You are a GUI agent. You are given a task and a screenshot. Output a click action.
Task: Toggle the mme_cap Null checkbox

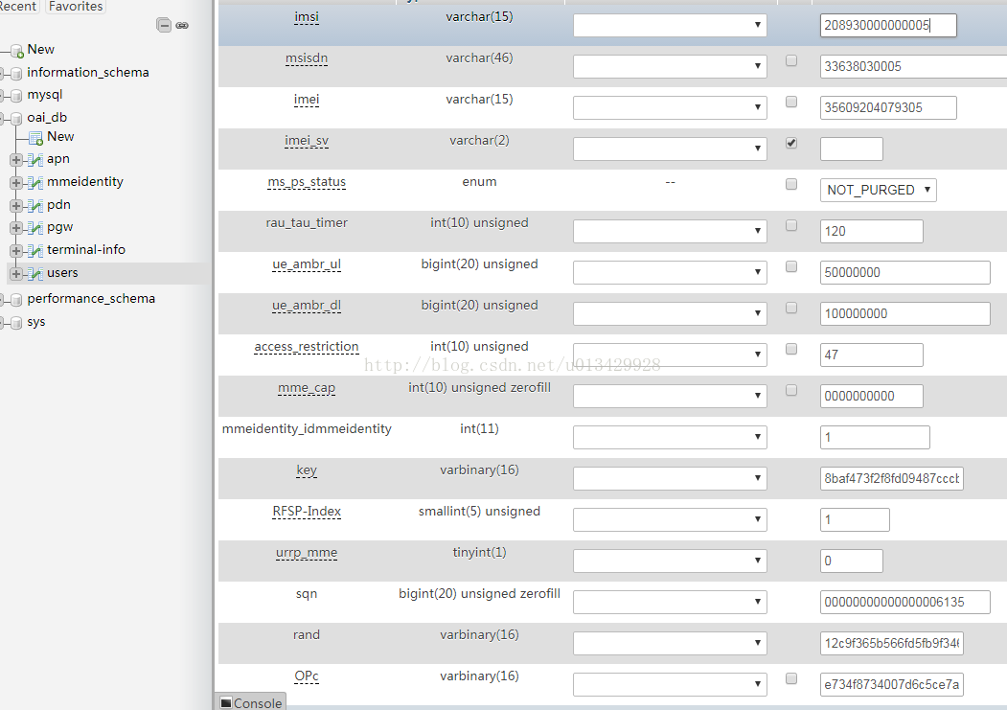pyautogui.click(x=791, y=390)
